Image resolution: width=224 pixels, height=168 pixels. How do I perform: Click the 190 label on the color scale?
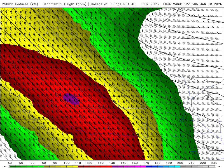point(169,163)
